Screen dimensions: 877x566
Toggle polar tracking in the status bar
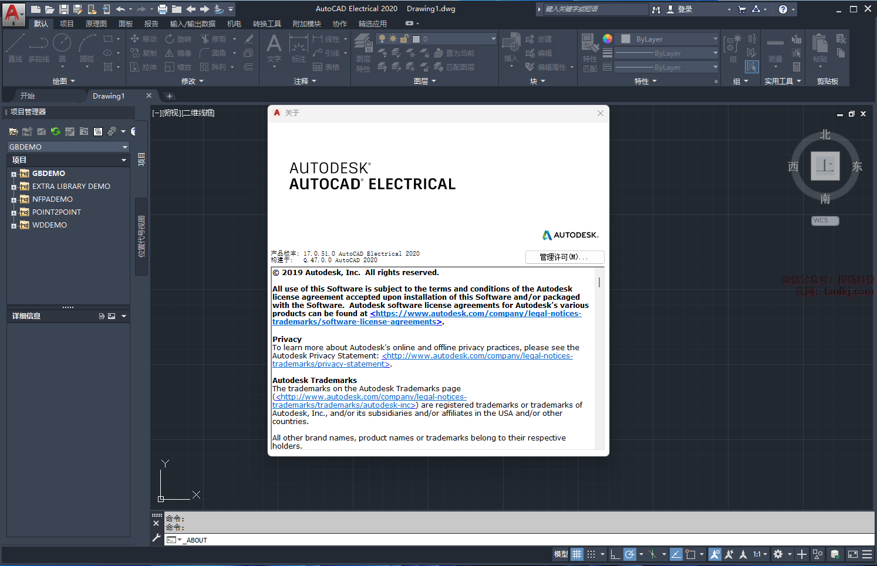pyautogui.click(x=630, y=554)
